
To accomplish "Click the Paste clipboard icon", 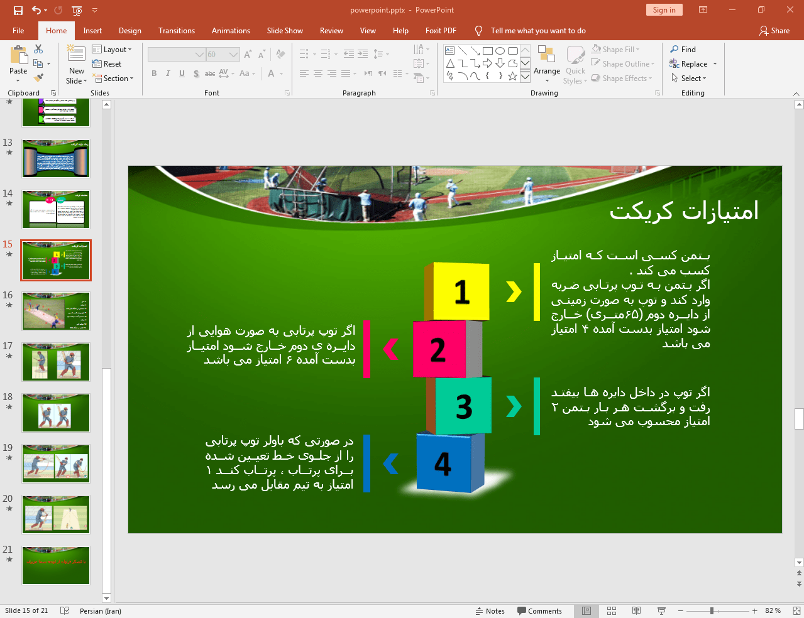I will pos(18,57).
